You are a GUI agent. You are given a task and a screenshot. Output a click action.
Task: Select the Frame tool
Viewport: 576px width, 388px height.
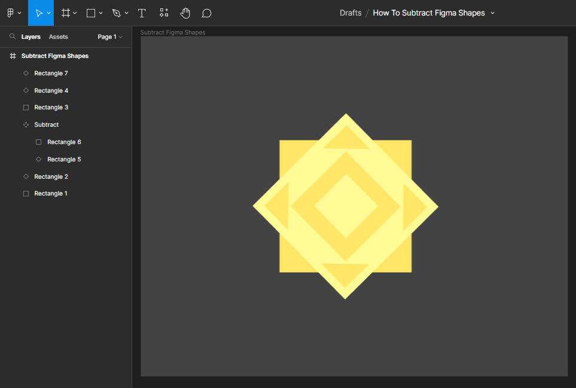65,13
